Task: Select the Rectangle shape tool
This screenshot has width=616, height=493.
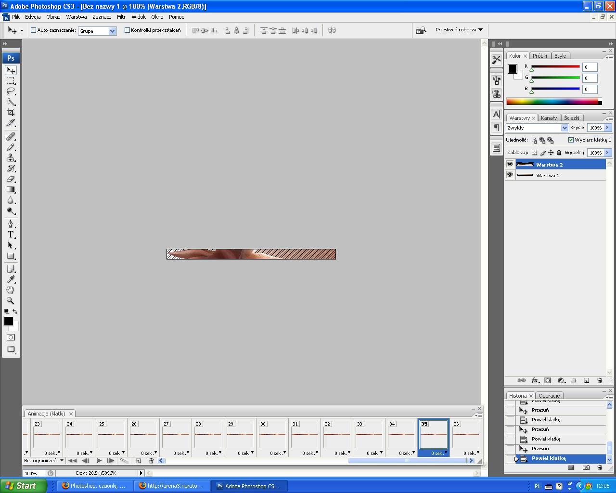Action: [11, 256]
